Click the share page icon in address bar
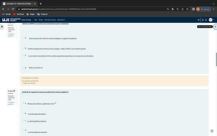The image size is (217, 136). pos(182,9)
